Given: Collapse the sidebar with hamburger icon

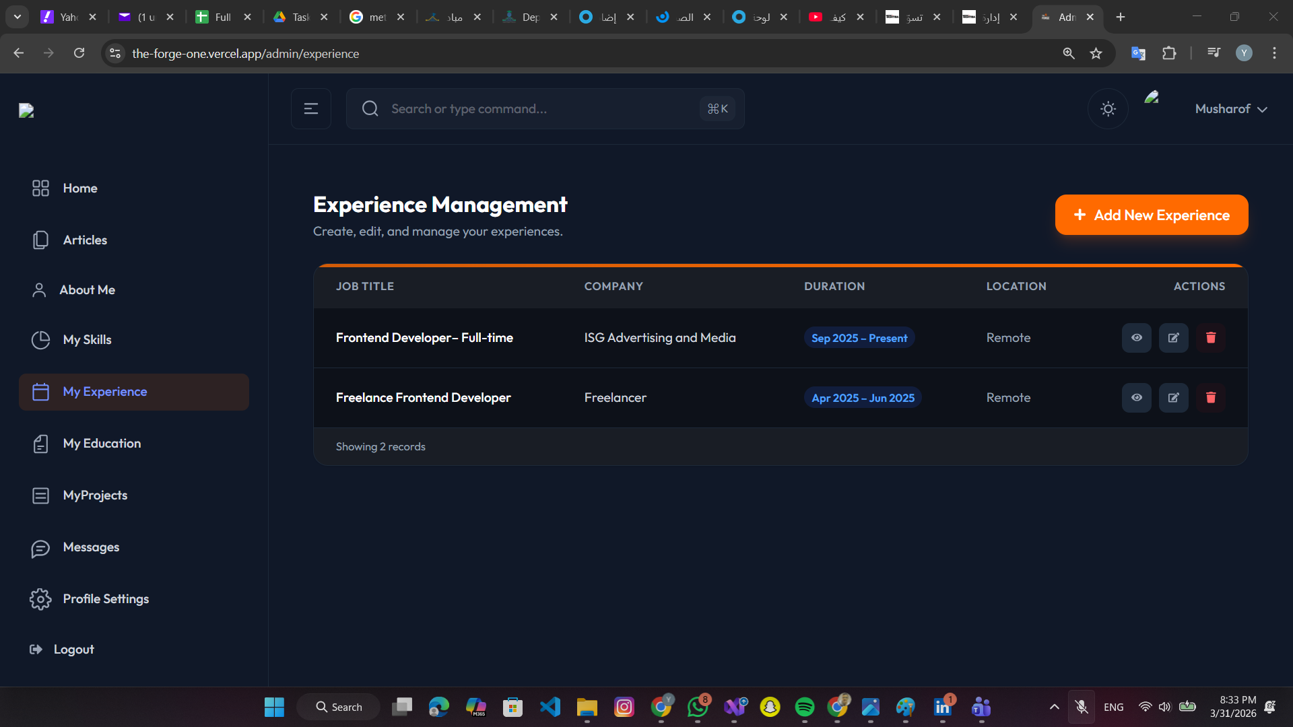Looking at the screenshot, I should (310, 108).
